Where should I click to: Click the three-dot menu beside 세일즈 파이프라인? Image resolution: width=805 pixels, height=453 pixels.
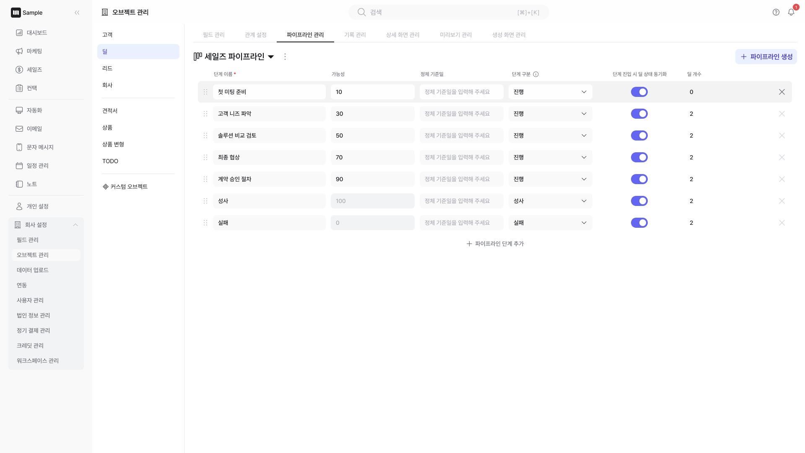pyautogui.click(x=285, y=57)
